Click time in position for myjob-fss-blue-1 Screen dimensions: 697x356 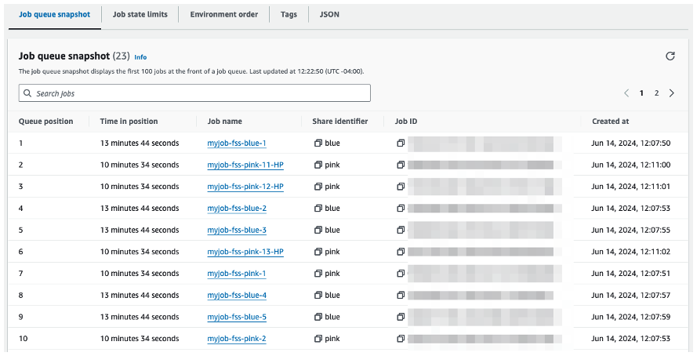pyautogui.click(x=140, y=143)
